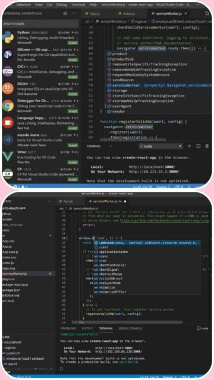Install the Vetur extension

73,162
